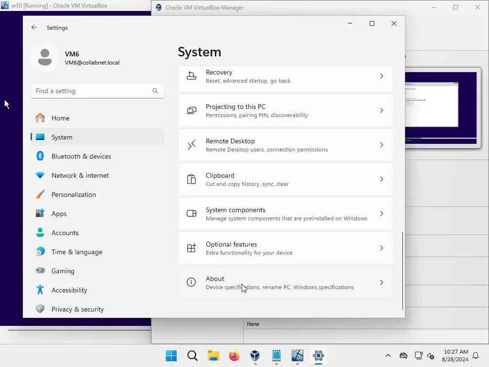
Task: Open System components chevron arrow
Action: [x=382, y=214]
